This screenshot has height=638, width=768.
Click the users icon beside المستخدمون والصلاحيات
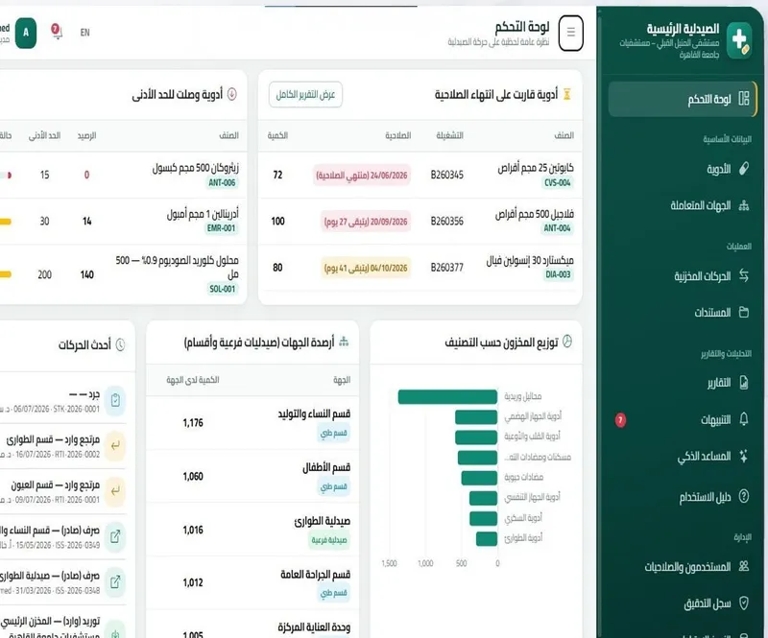(743, 566)
